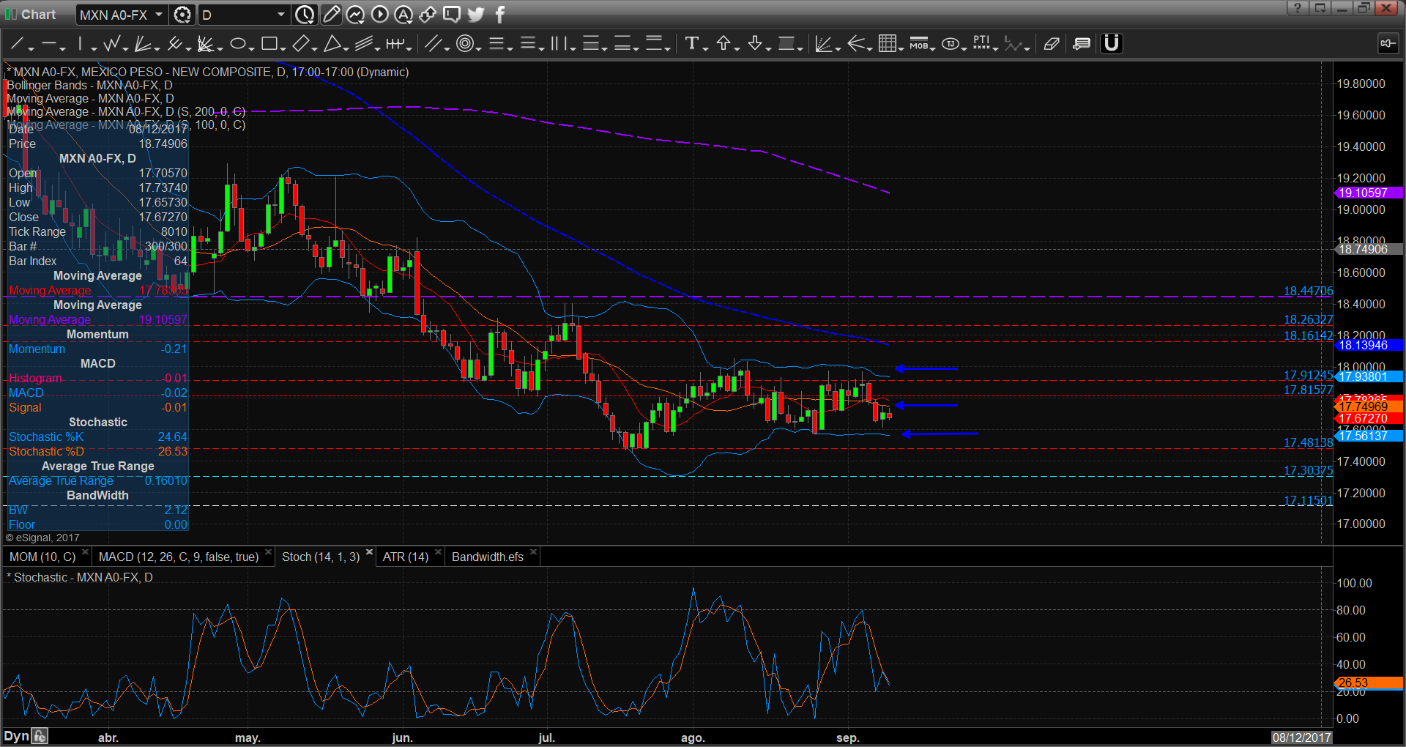Select the Gann fan tool

pos(206,44)
